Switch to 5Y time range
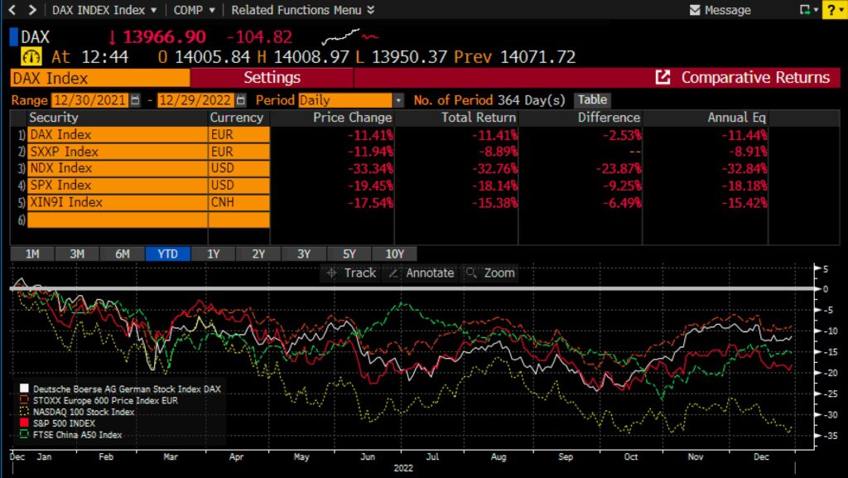The image size is (848, 478). (349, 254)
